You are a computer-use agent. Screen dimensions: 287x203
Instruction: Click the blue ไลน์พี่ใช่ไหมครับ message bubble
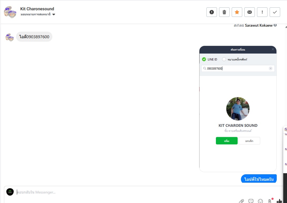[x=259, y=179]
